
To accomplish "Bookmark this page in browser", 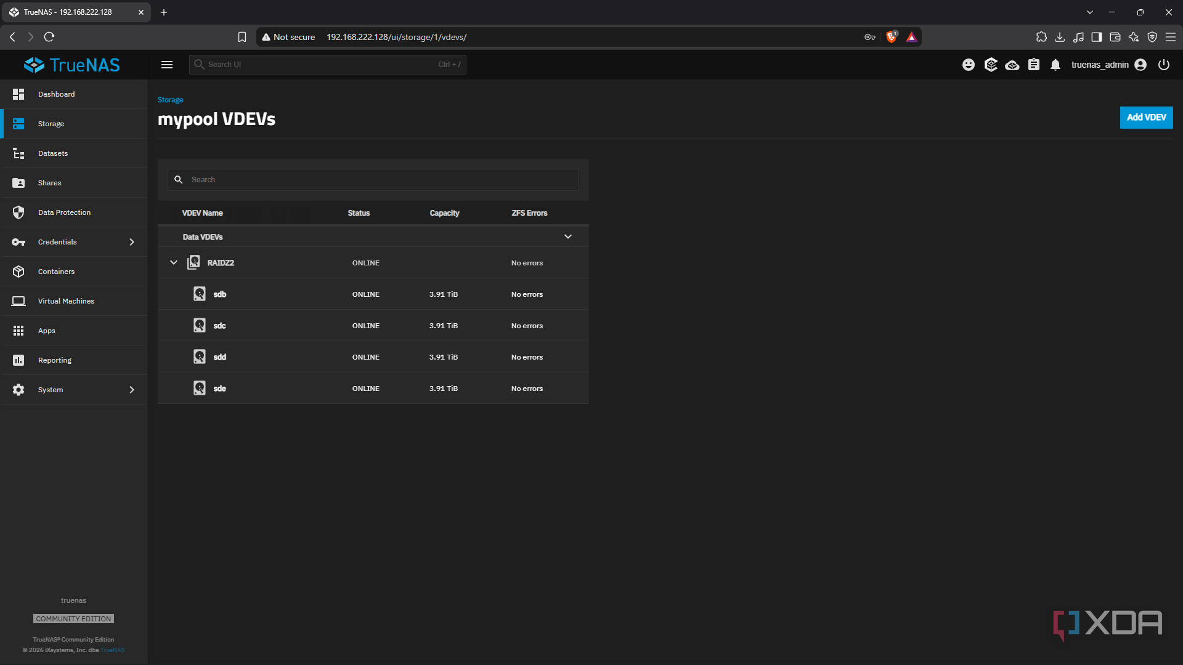I will tap(242, 37).
